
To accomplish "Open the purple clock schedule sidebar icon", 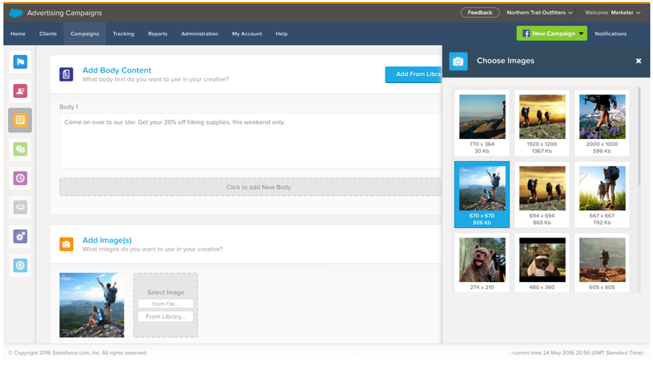I will 20,179.
